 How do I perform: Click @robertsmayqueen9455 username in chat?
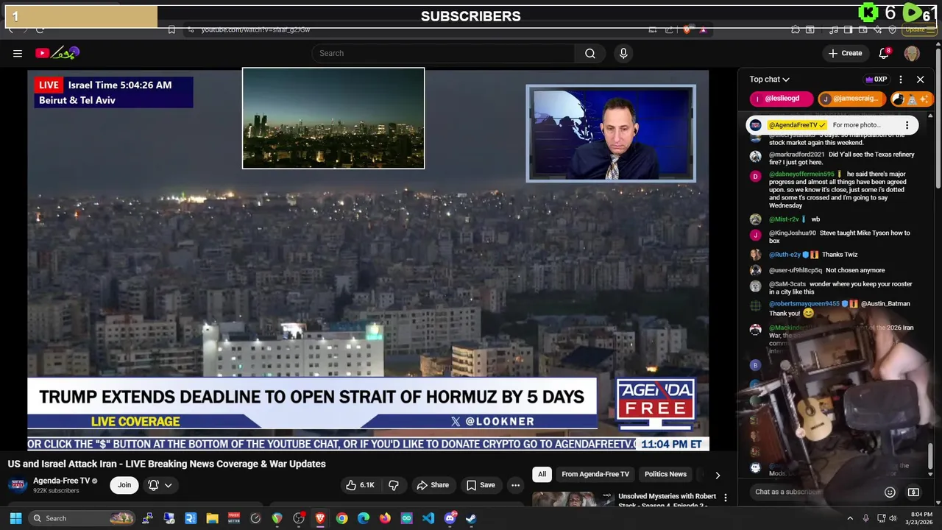point(804,303)
